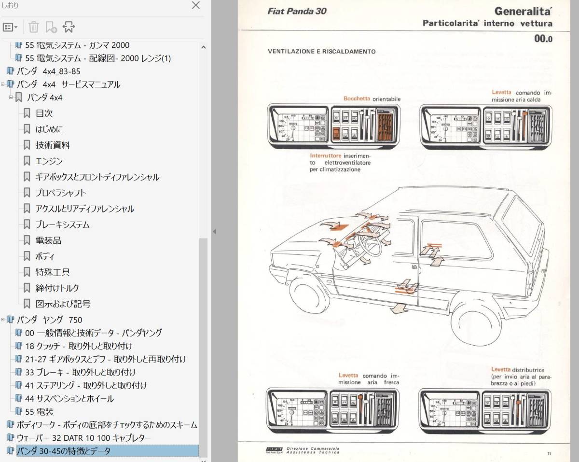The height and width of the screenshot is (462, 579).
Task: Click the expand current bookmark icon
Action: pyautogui.click(x=69, y=27)
